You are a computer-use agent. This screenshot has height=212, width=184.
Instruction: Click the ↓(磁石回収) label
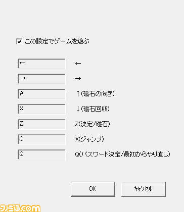pyautogui.click(x=93, y=109)
